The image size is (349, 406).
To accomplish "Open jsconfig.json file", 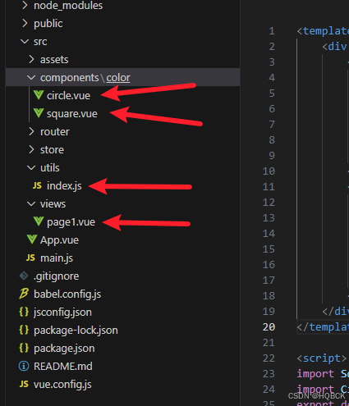I will click(x=62, y=312).
